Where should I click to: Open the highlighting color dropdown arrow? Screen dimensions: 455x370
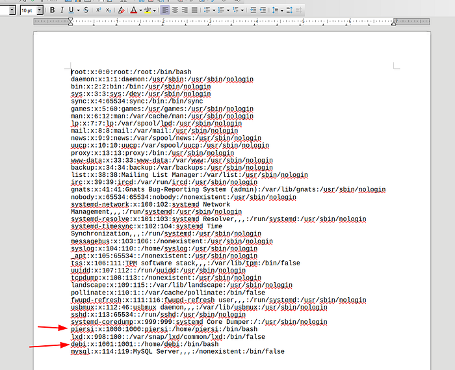pos(155,10)
